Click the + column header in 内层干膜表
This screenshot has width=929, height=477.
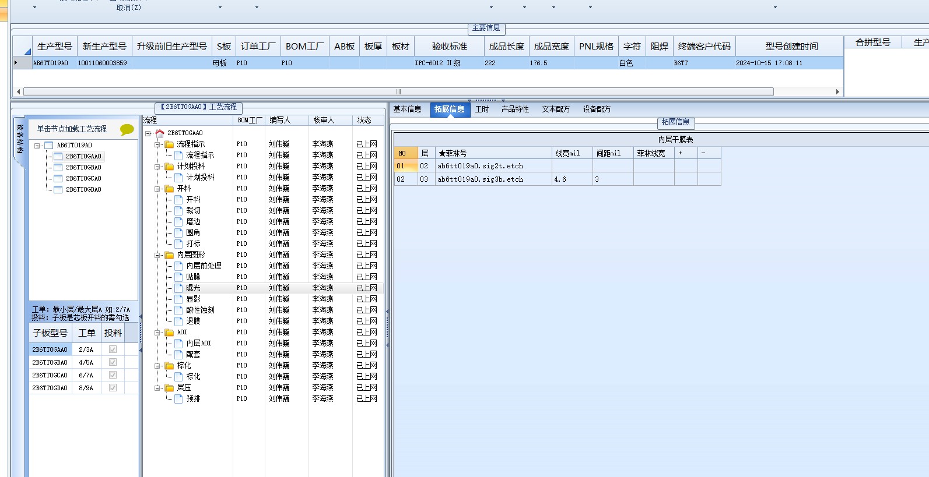point(686,153)
